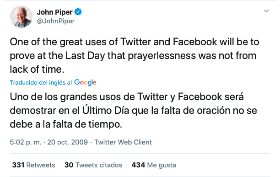
Task: Open the 5:02 p. m. timestamp link
Action: click(26, 142)
